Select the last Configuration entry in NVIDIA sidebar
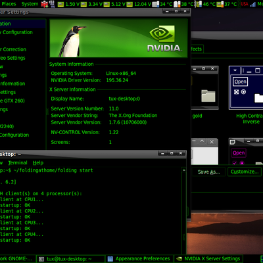 (23, 135)
